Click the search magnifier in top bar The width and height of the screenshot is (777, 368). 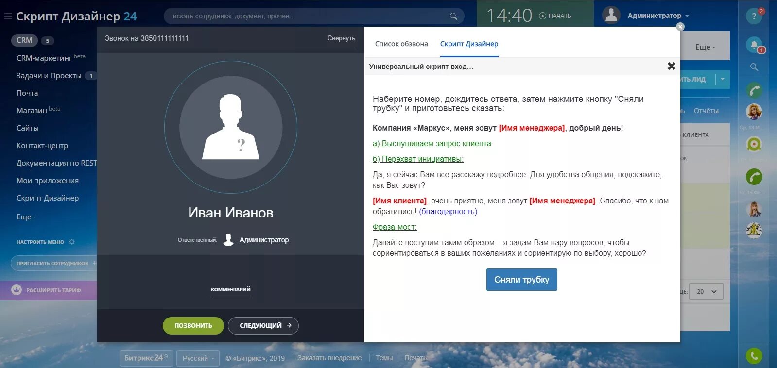click(x=453, y=16)
